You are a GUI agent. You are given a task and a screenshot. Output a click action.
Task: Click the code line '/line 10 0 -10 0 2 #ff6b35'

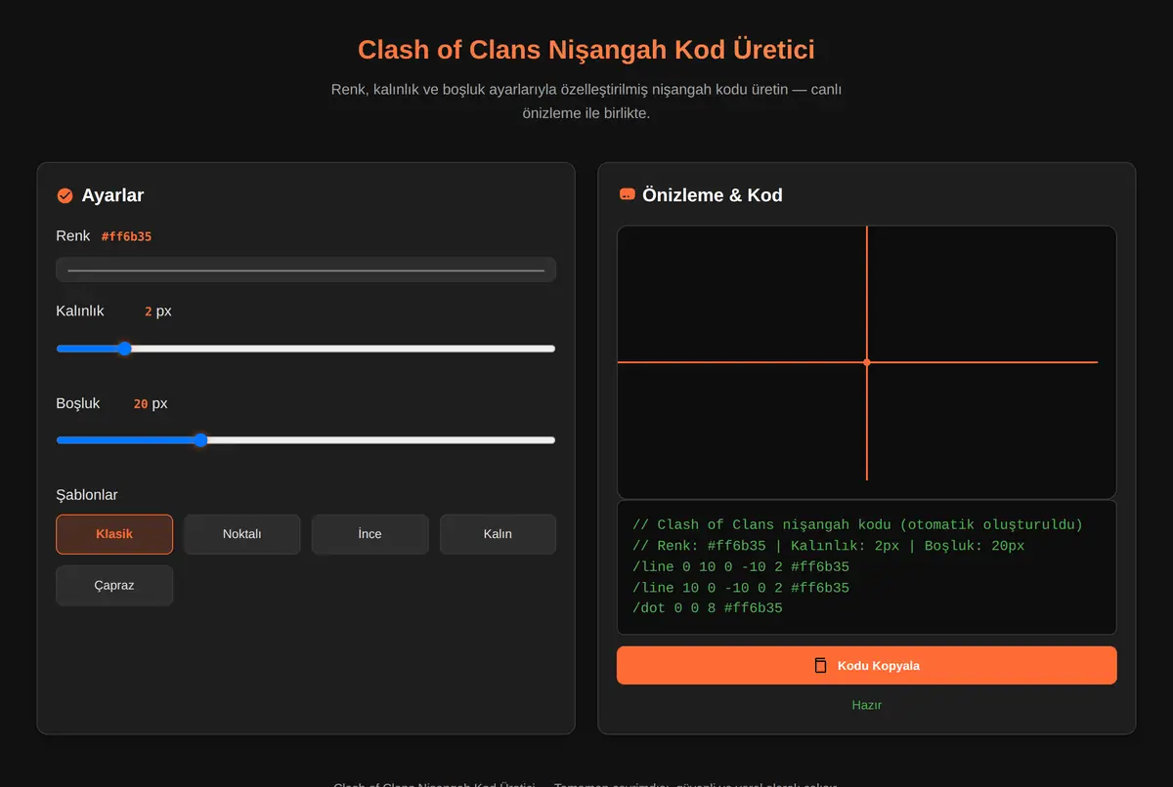pos(741,588)
